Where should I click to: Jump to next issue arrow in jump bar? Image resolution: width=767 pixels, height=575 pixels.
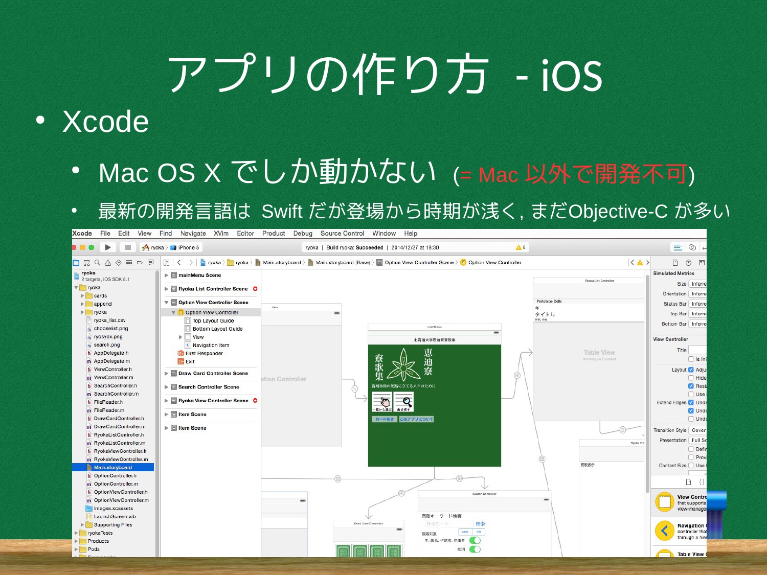click(x=647, y=263)
